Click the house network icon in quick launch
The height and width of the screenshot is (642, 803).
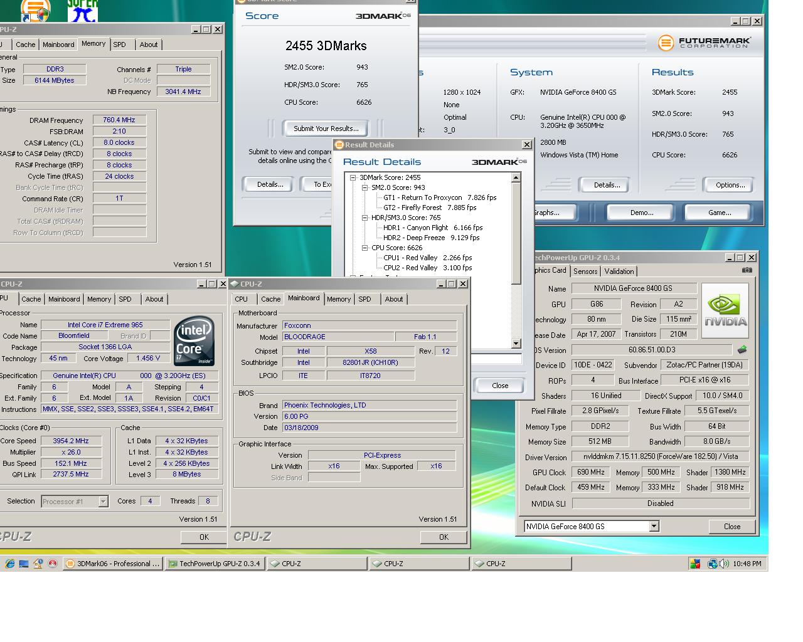pos(38,564)
